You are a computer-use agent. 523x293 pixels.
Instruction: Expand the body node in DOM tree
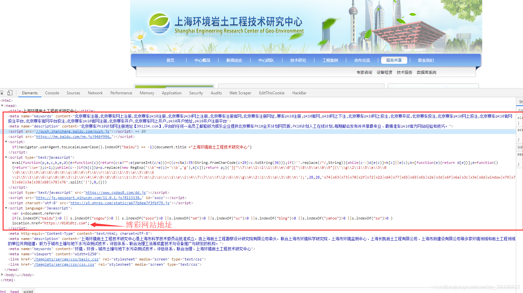pos(2,275)
